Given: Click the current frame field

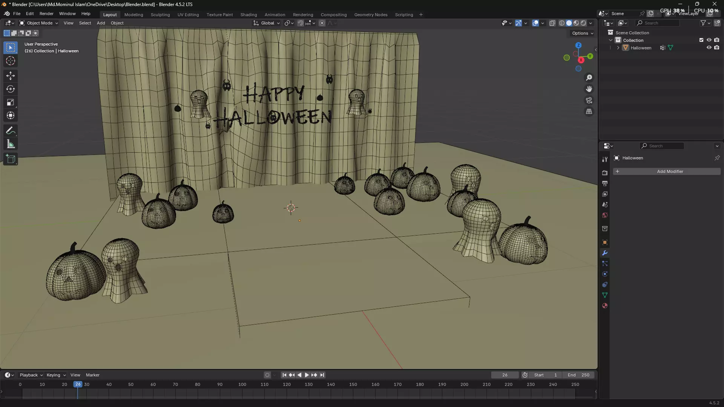Looking at the screenshot, I should [x=505, y=375].
